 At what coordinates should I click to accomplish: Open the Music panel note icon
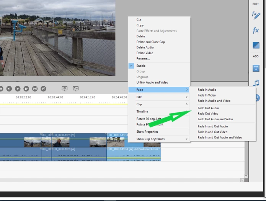coord(256,83)
